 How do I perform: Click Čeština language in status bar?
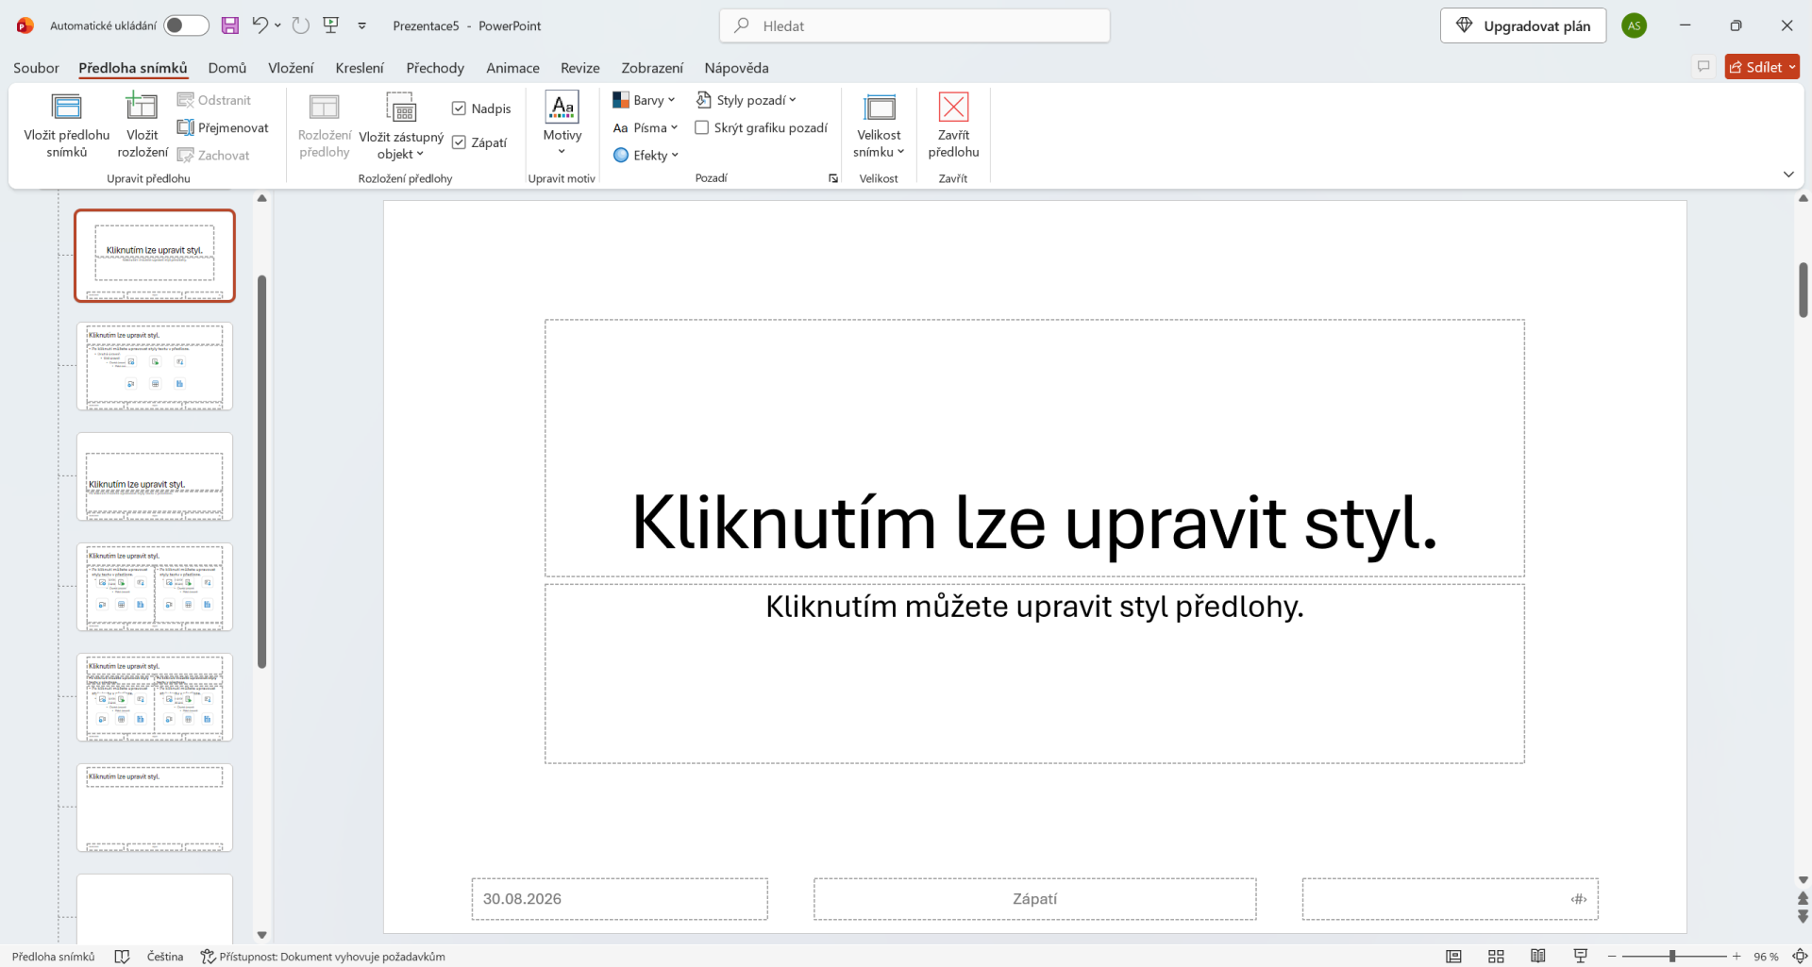tap(165, 957)
